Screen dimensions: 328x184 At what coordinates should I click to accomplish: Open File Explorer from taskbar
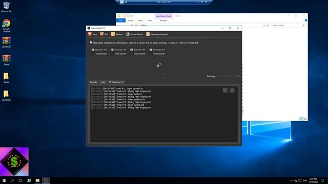pyautogui.click(x=37, y=180)
